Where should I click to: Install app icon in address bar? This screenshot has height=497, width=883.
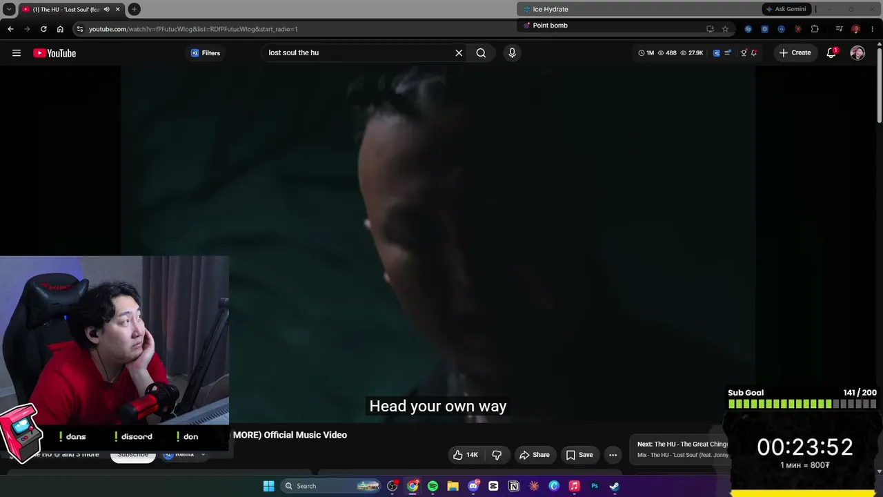point(710,29)
